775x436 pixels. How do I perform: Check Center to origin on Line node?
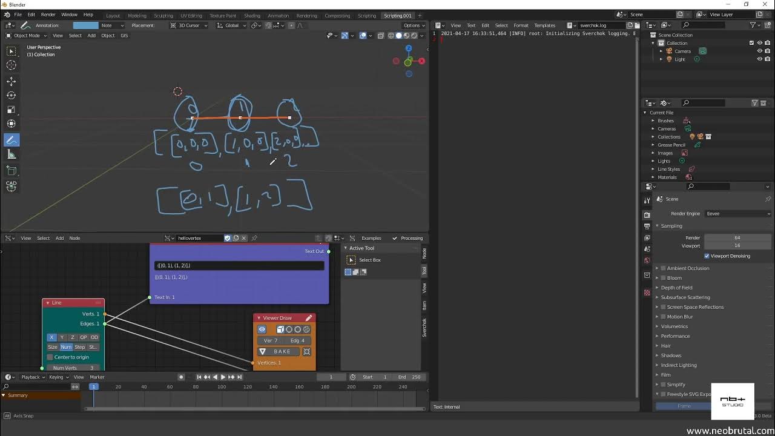pyautogui.click(x=50, y=357)
